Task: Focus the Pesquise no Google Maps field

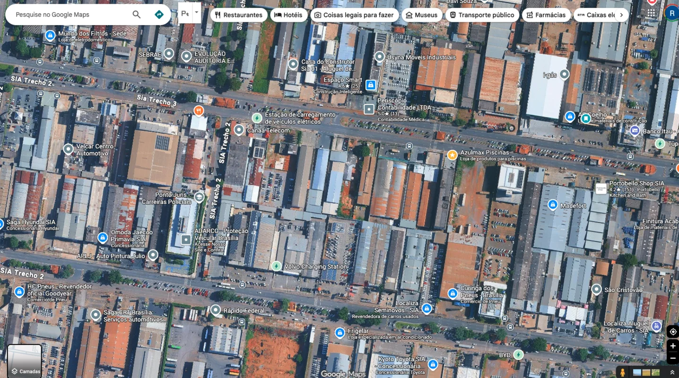Action: (71, 15)
